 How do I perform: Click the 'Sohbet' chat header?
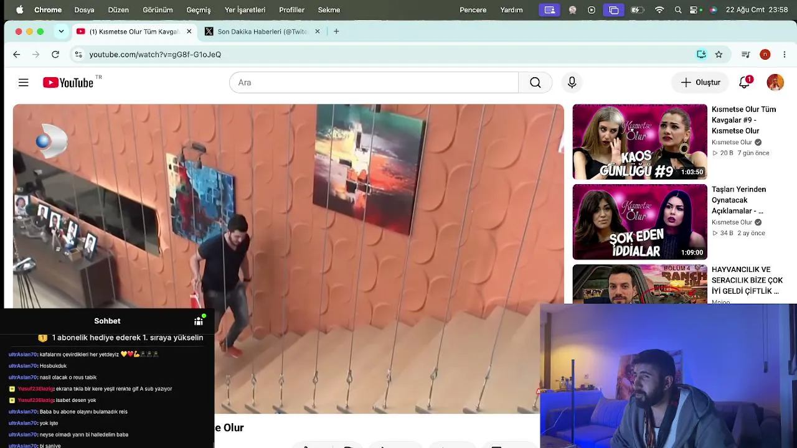pyautogui.click(x=107, y=321)
